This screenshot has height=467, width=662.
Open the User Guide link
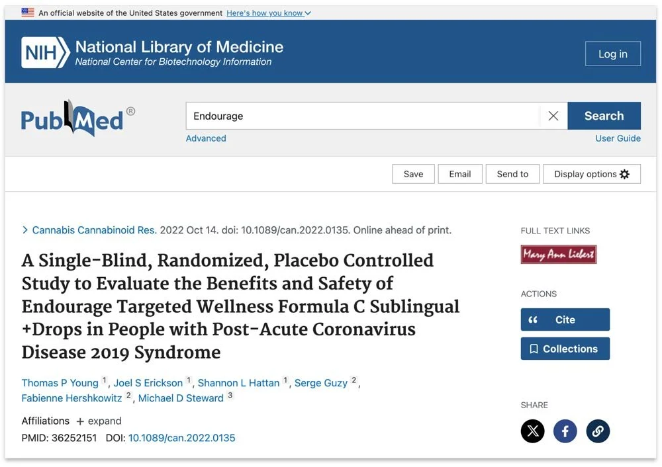(618, 138)
